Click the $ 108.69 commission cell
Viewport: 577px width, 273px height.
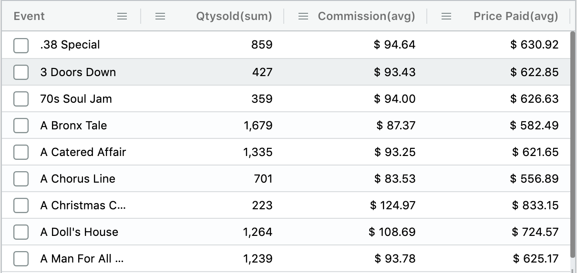tap(392, 232)
